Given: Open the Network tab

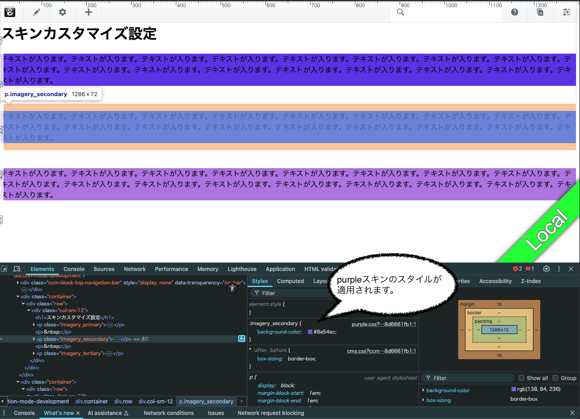Looking at the screenshot, I should pyautogui.click(x=135, y=269).
